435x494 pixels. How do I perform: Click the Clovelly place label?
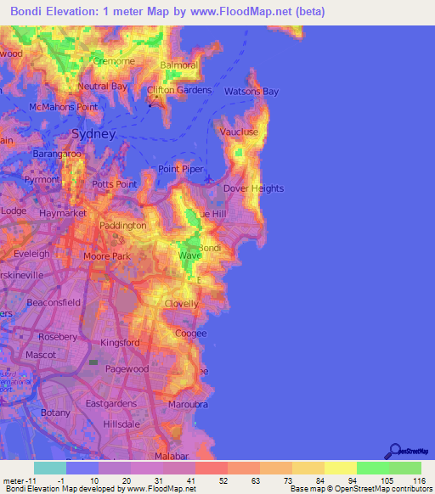[181, 304]
